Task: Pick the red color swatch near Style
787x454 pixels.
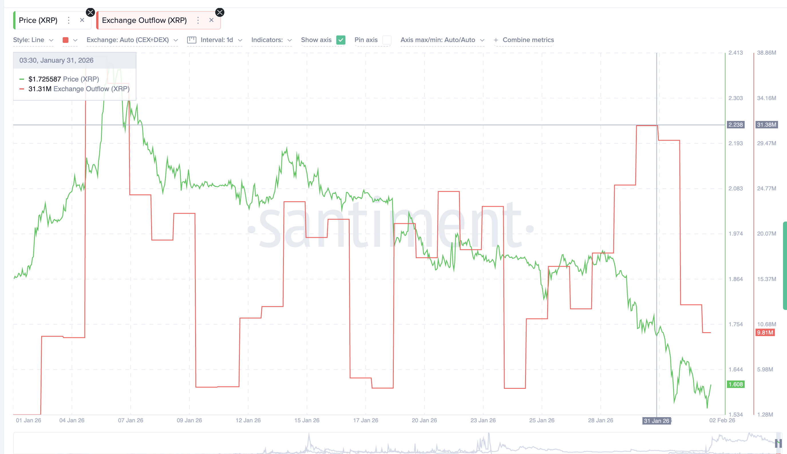Action: [x=66, y=40]
